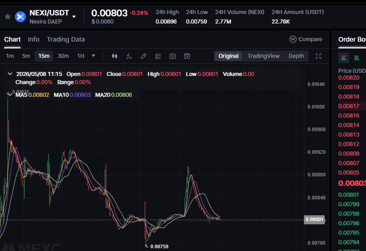Click the 0.00818 ask price
This screenshot has width=366, height=251.
point(349,97)
